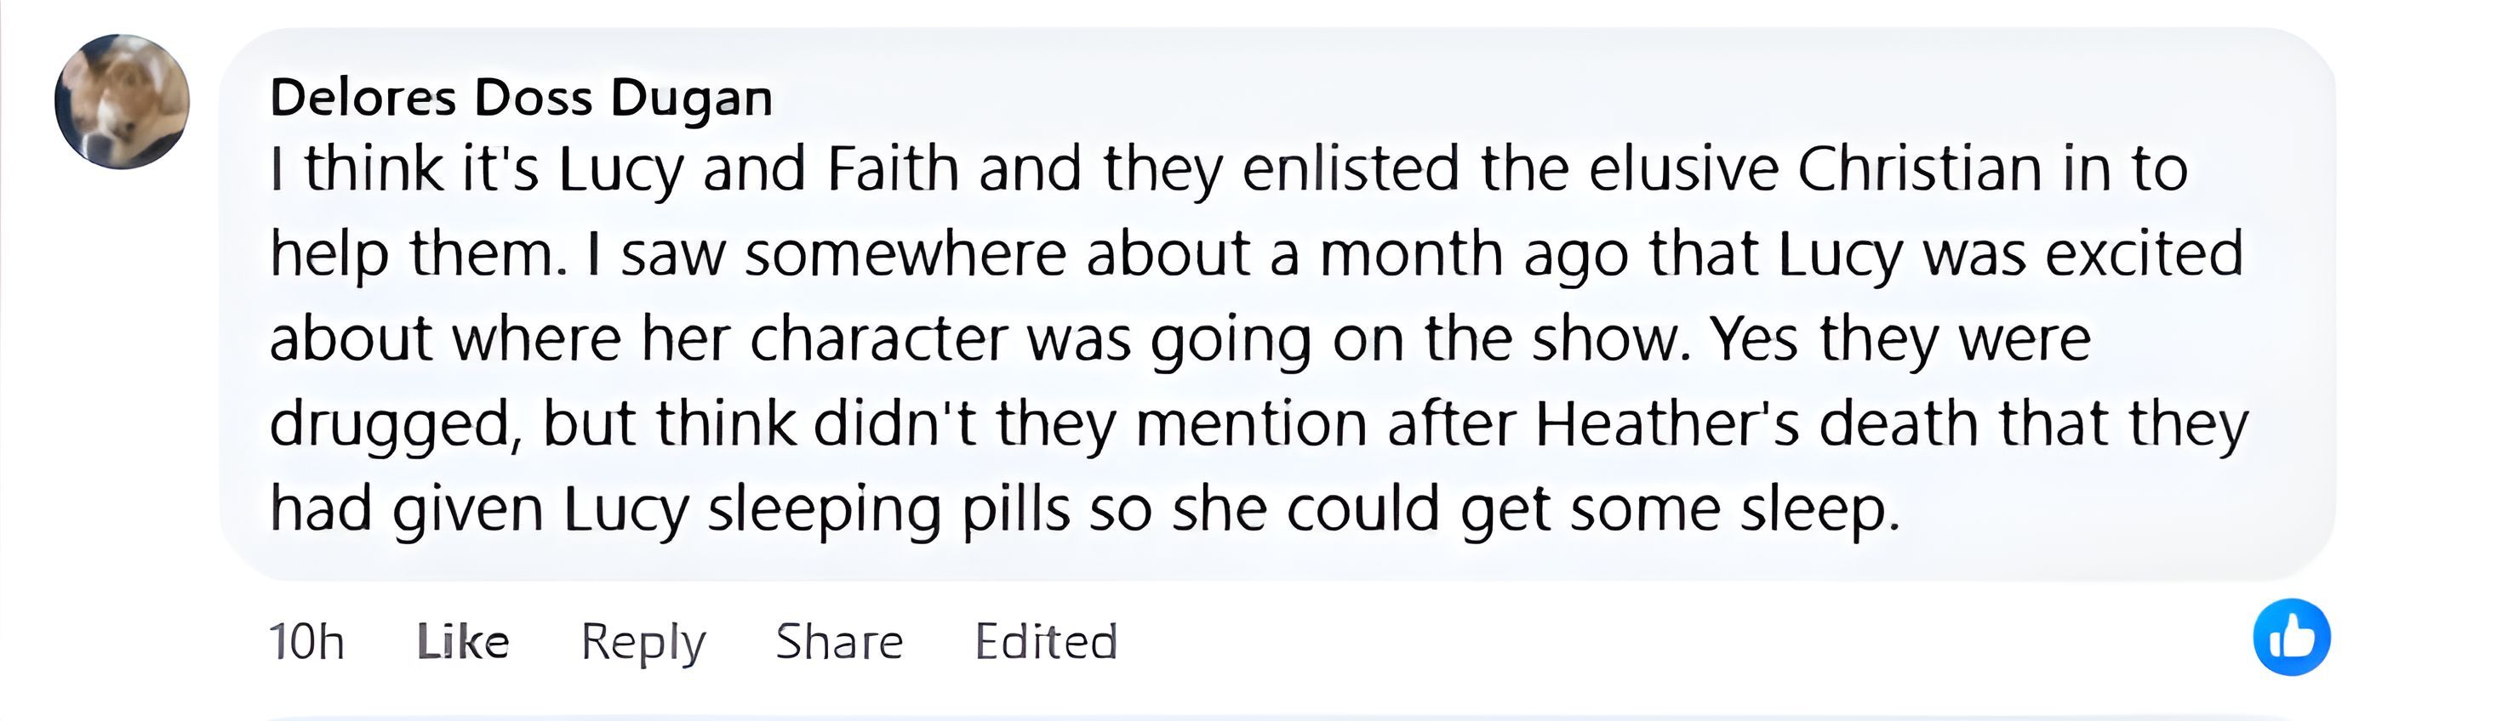
Task: Click the word "excited" in the comment
Action: tap(2144, 254)
